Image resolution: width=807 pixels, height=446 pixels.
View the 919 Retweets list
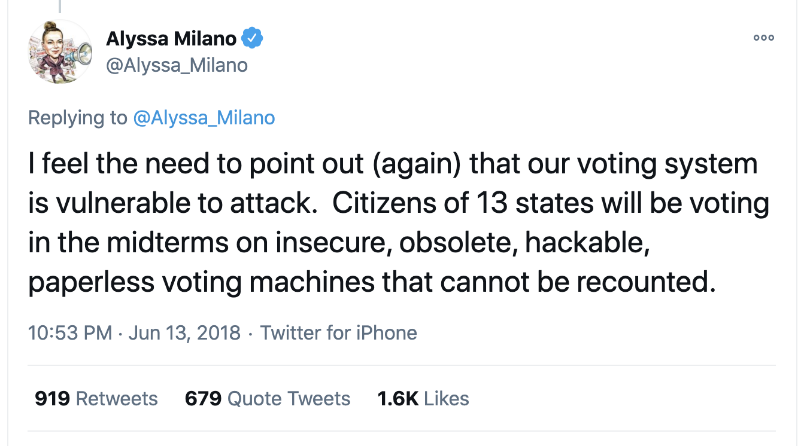pos(96,398)
